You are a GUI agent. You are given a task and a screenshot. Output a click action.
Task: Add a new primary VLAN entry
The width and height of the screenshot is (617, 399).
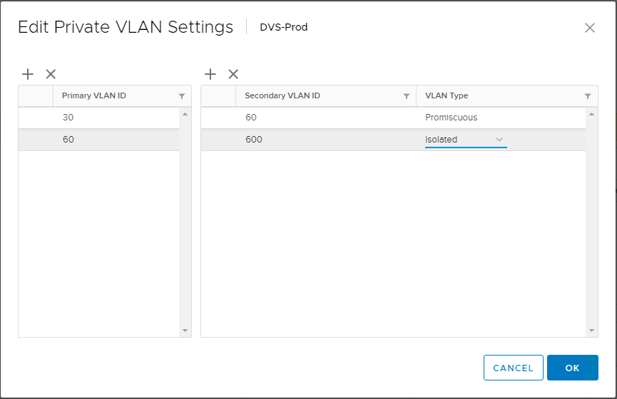click(28, 74)
